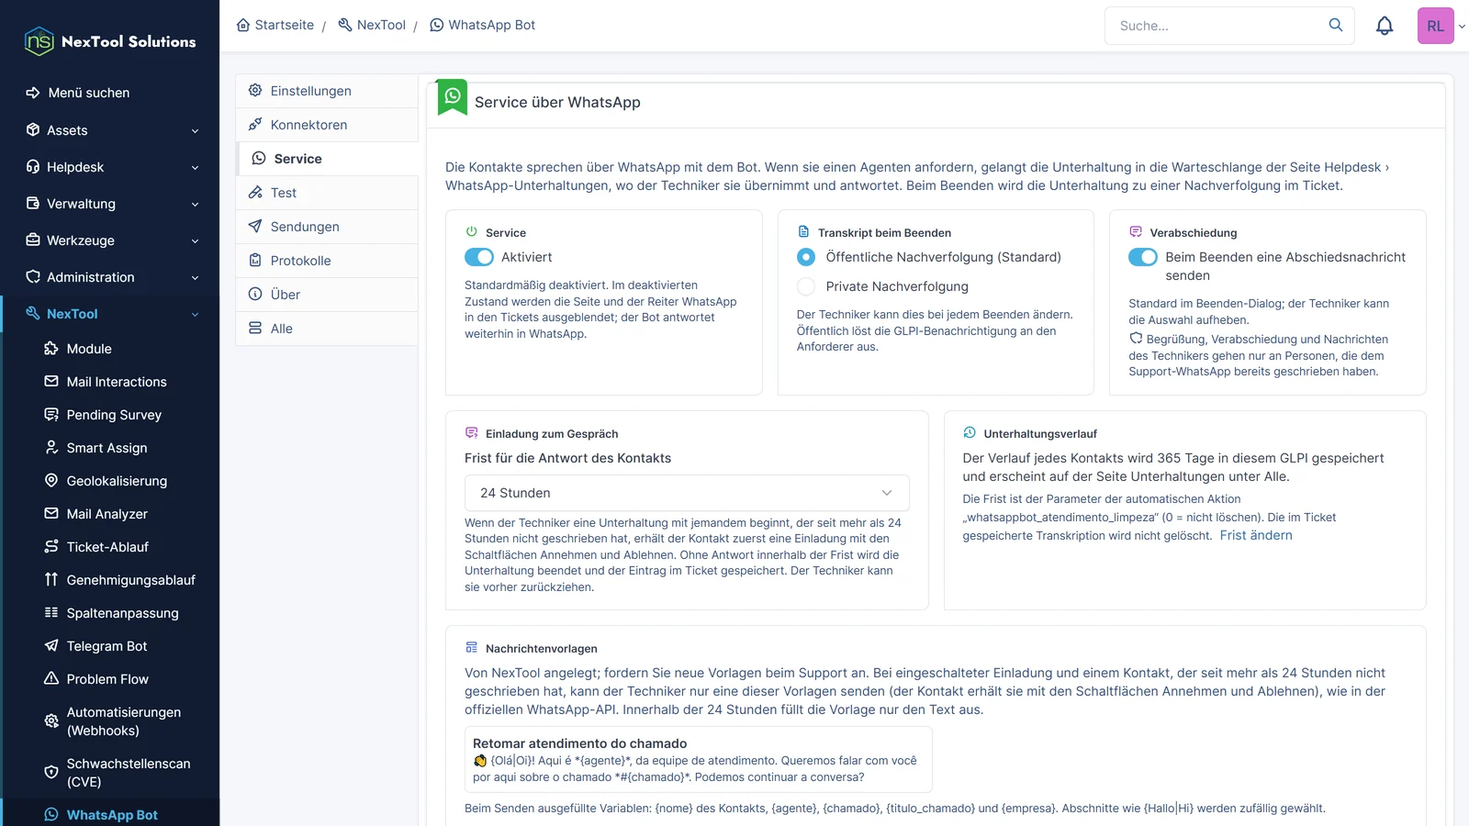Image resolution: width=1469 pixels, height=826 pixels.
Task: Switch to the Sendungen tab
Action: tap(327, 227)
